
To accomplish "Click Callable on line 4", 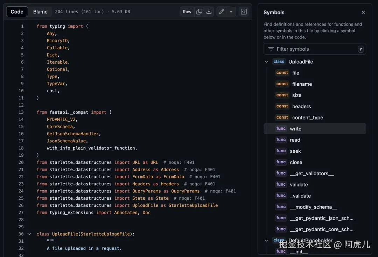I will coord(57,48).
